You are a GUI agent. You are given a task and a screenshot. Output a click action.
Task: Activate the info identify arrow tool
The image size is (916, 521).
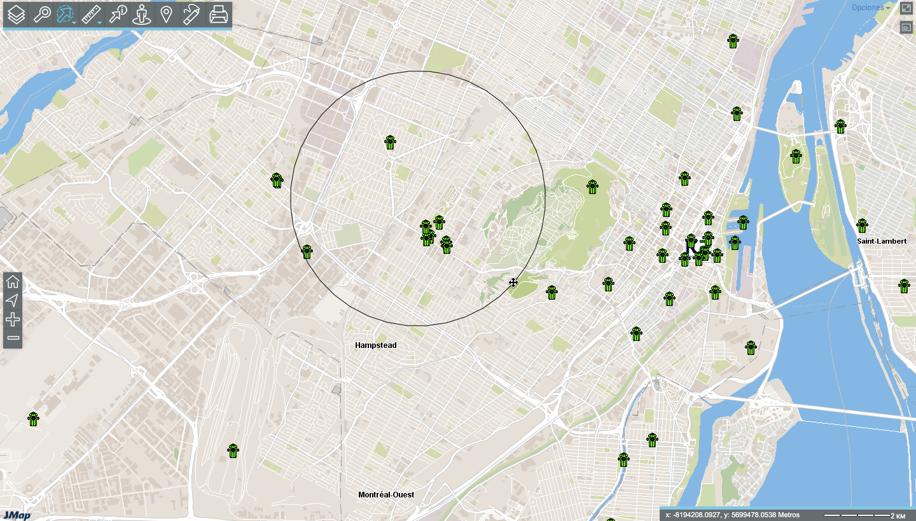(118, 14)
